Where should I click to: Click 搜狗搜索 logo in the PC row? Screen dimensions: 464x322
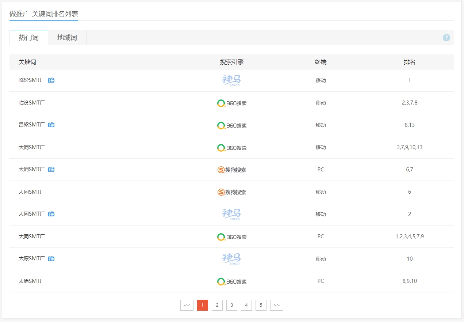coord(231,170)
